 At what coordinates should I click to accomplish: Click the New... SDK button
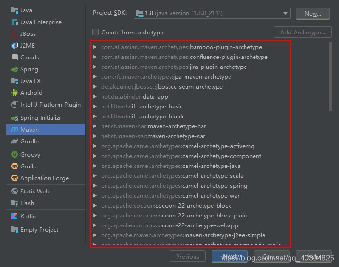pos(313,14)
